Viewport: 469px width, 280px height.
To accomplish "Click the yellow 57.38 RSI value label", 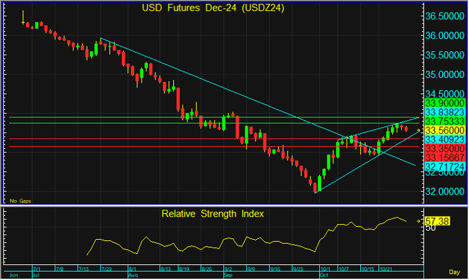I will tap(435, 223).
